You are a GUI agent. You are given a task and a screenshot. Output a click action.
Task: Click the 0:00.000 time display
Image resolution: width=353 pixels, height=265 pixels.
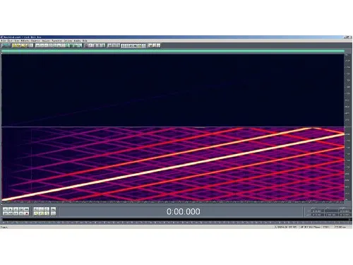click(184, 211)
